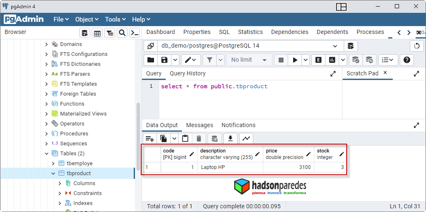
Task: Switch to the Statistics tab
Action: [250, 32]
